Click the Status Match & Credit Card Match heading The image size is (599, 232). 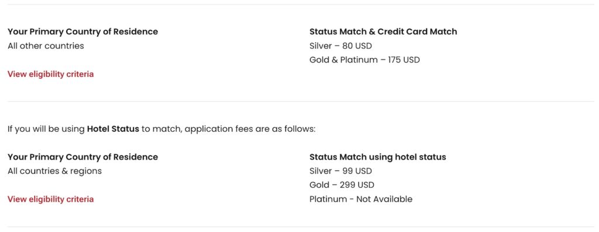pos(383,31)
